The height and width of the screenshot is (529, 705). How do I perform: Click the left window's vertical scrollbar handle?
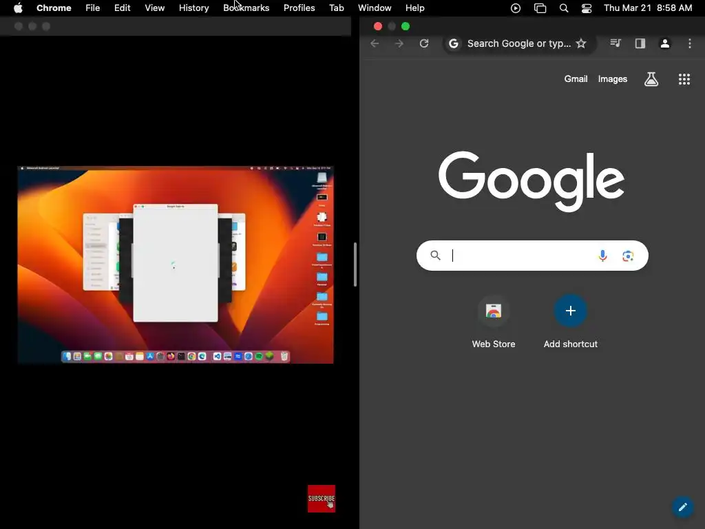pyautogui.click(x=355, y=264)
